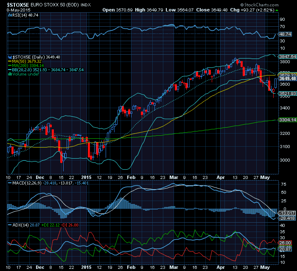Click the 90 label on RSI axis
The image size is (297, 271).
tap(282, 20)
